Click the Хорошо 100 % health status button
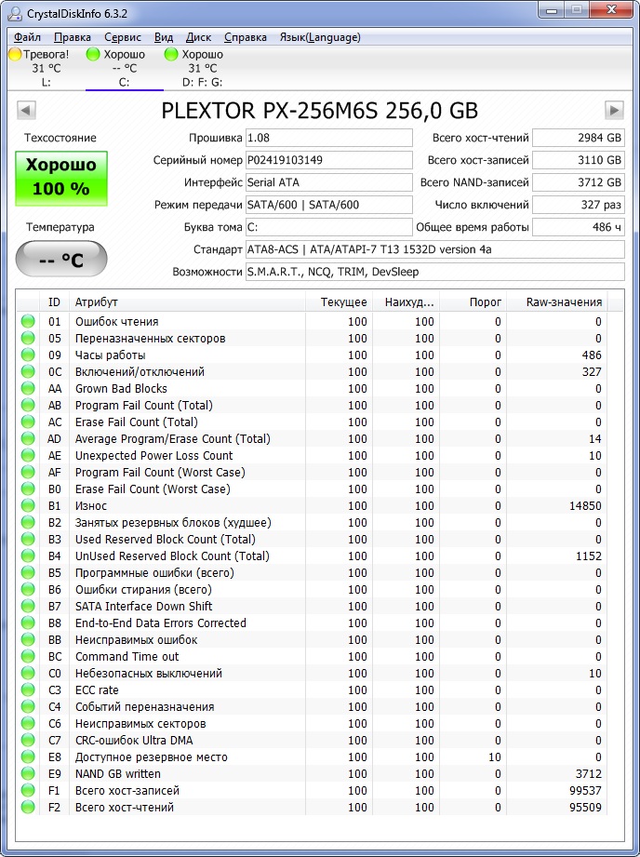Viewport: 640px width, 857px height. pyautogui.click(x=61, y=178)
